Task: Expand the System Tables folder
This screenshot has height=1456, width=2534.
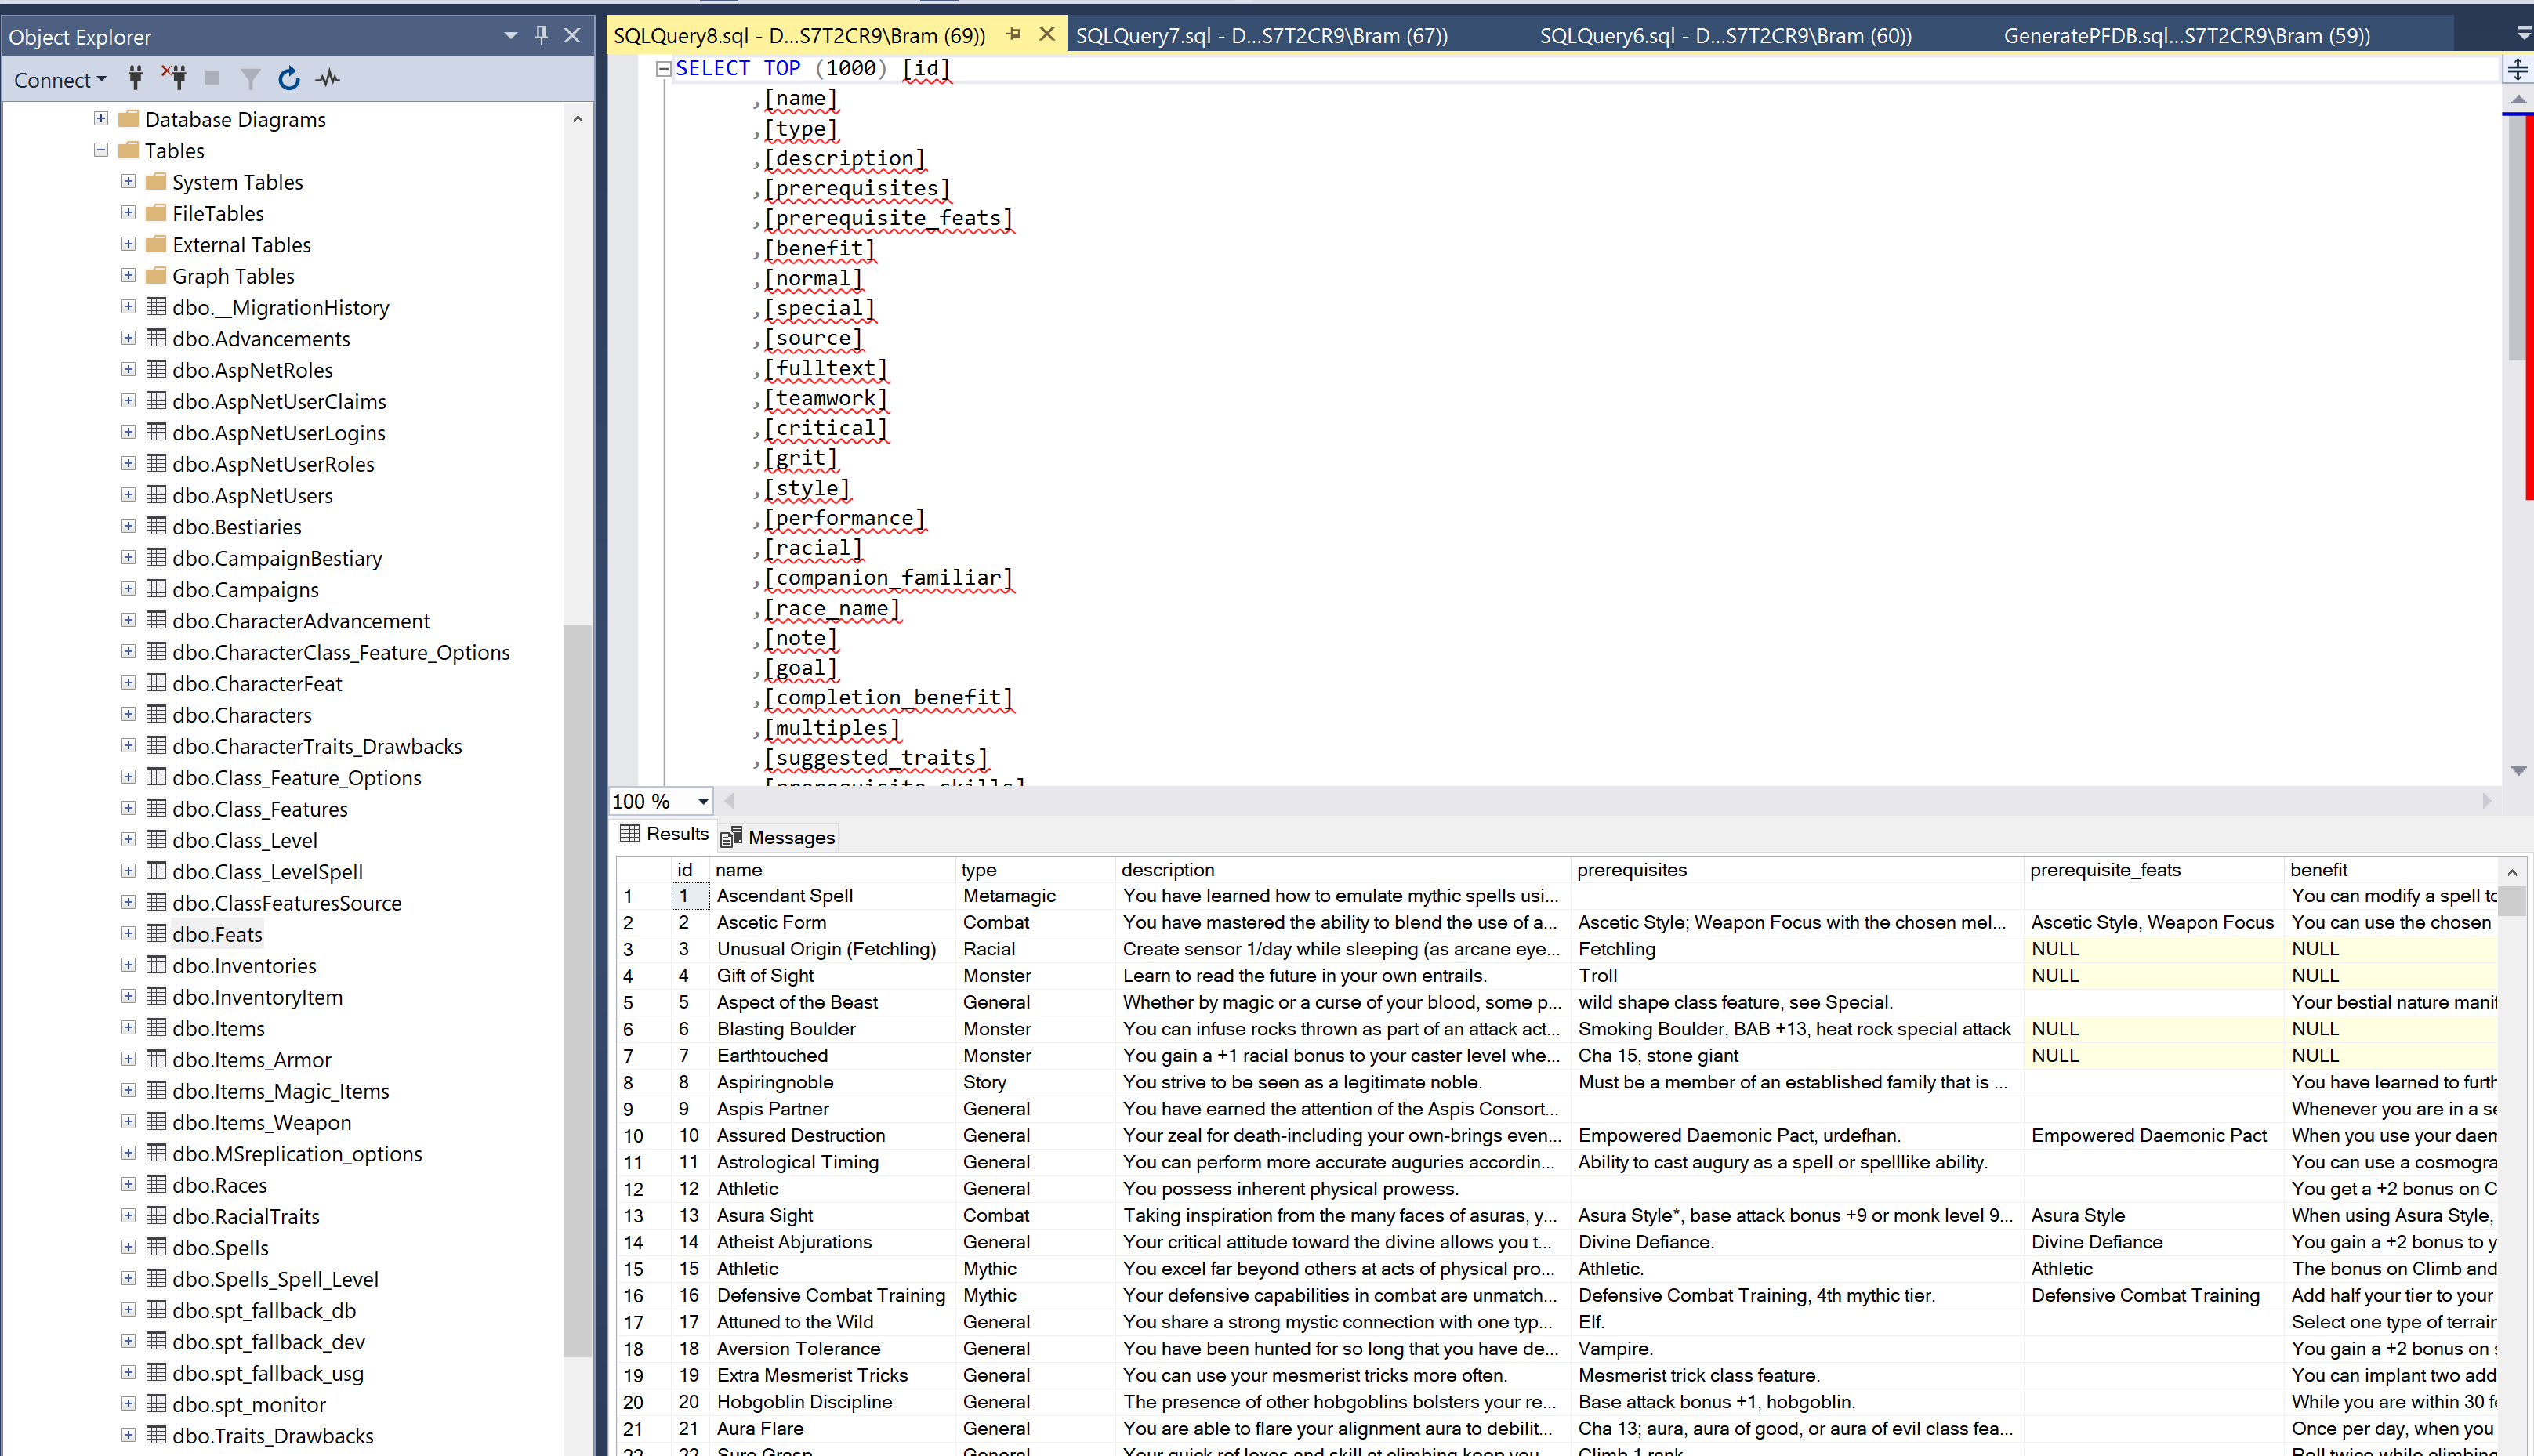Action: click(128, 181)
